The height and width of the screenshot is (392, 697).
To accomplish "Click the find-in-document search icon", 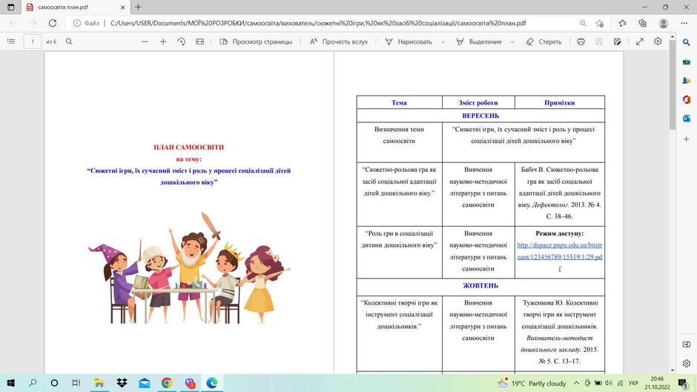I will [69, 41].
